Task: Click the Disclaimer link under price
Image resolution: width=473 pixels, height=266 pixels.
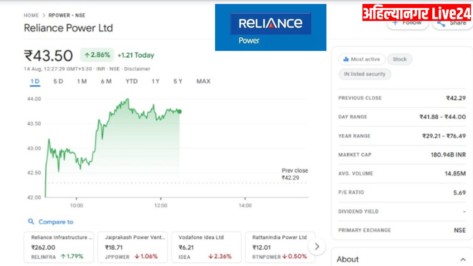Action: pos(137,69)
